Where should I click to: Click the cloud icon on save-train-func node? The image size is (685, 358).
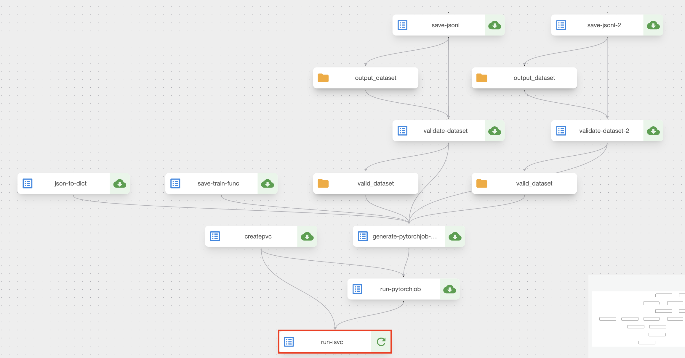267,183
